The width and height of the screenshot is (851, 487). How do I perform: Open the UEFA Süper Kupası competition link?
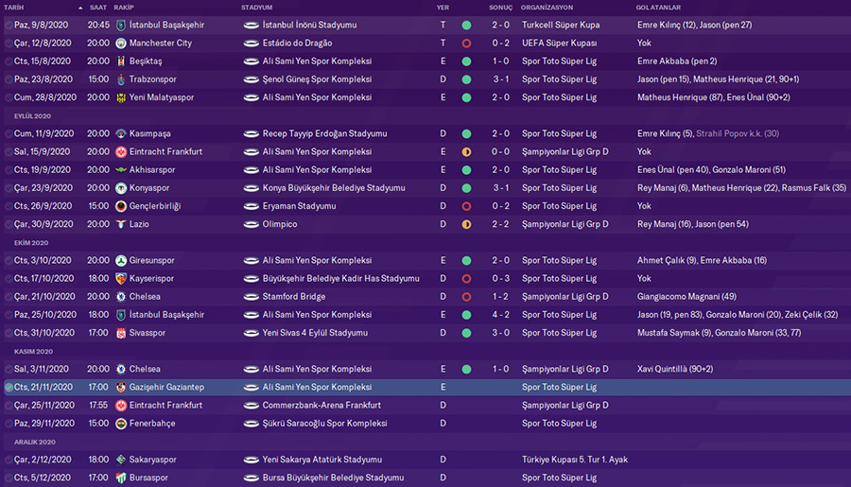coord(559,43)
